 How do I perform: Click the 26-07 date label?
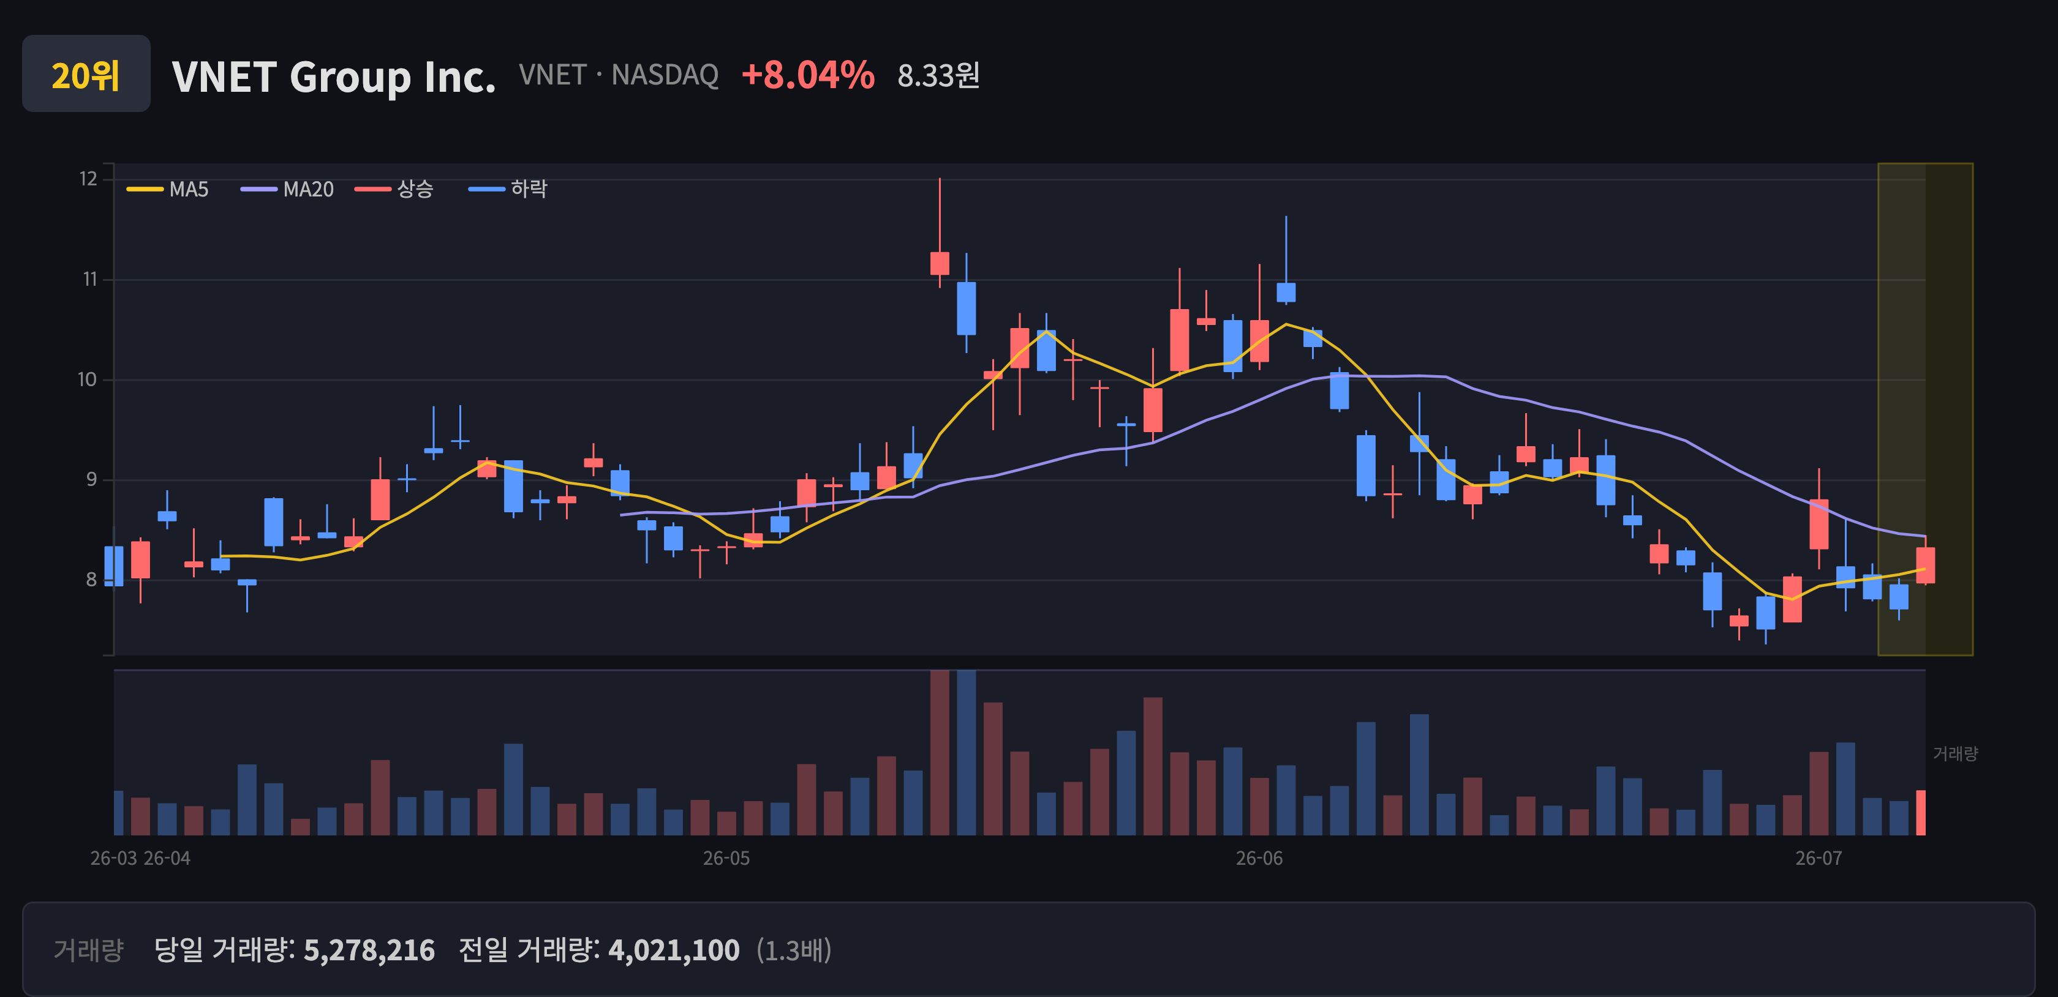point(1819,858)
